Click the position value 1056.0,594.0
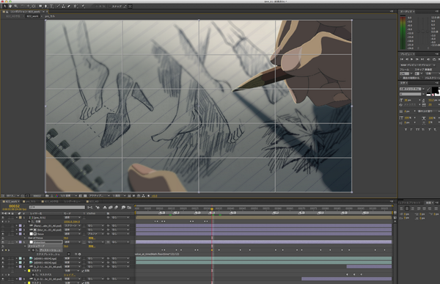Screen dimensions: 440x284 coord(72,222)
